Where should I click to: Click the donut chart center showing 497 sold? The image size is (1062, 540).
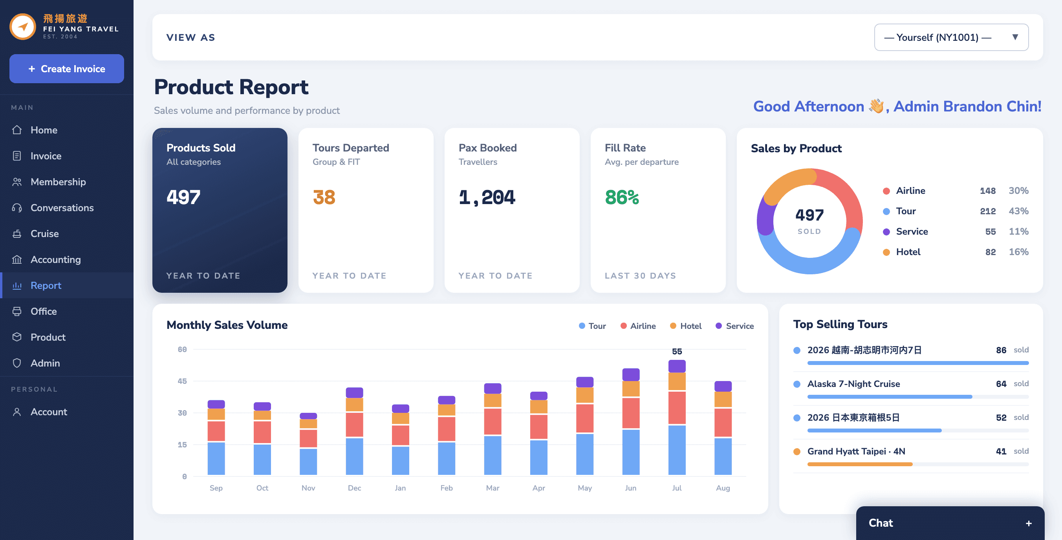pos(809,221)
